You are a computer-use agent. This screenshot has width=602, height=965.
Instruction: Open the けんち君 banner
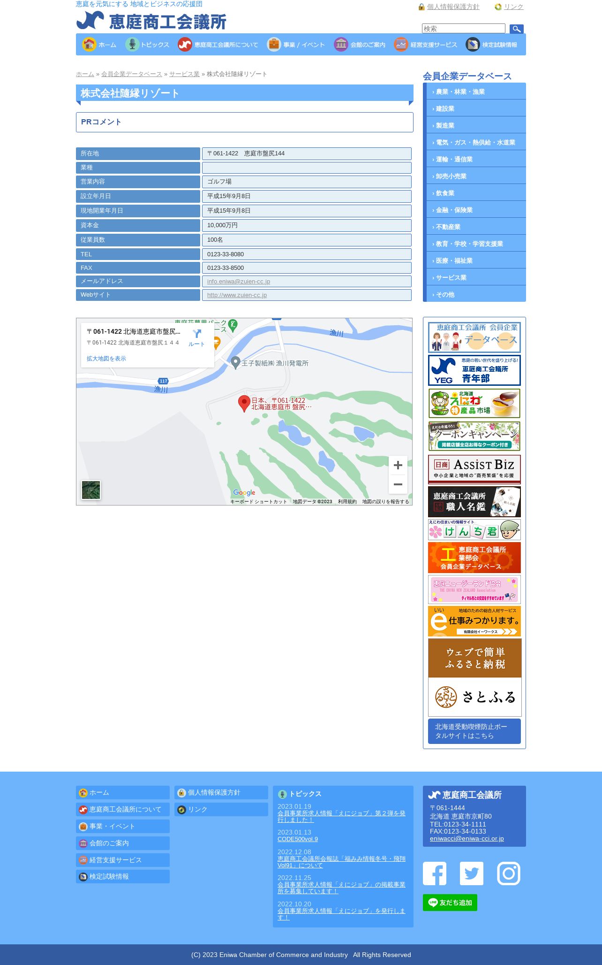474,530
